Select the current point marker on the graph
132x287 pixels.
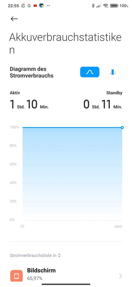[122, 127]
